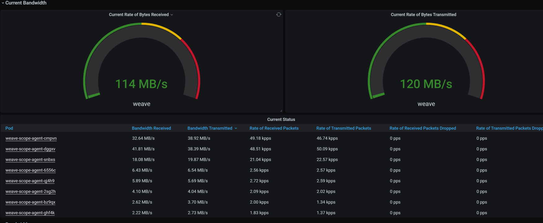Collapse the Current Bandwidth row chevron

pyautogui.click(x=3, y=3)
